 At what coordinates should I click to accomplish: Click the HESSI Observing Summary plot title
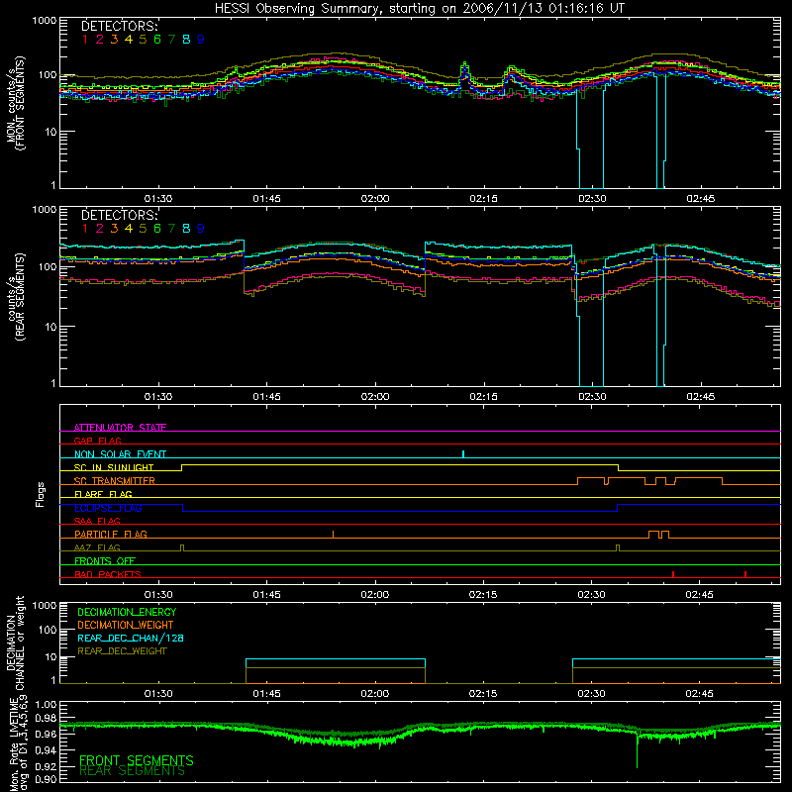coord(419,8)
